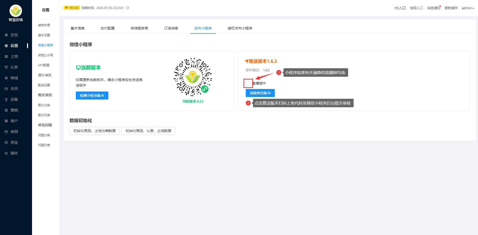Click the 官网 sidebar icon

click(6, 132)
